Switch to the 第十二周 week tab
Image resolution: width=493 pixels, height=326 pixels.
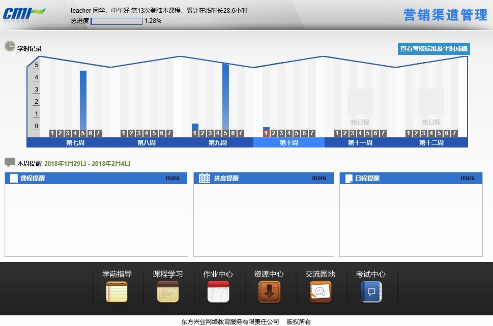tap(431, 143)
